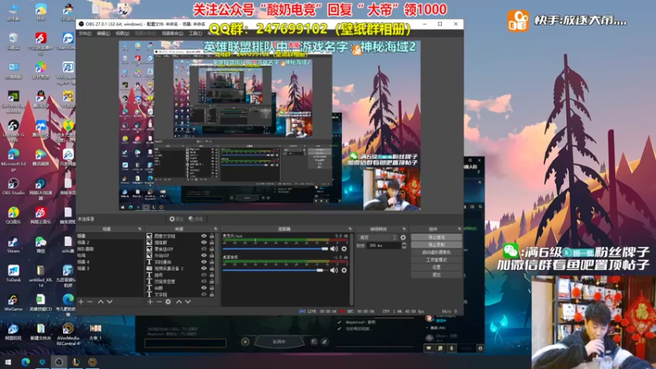Toggle visibility of the 开始GIF source
Screen dimensions: 656x369
(203, 255)
